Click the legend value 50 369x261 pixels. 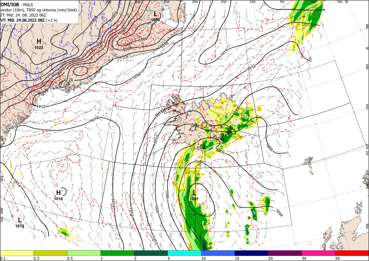click(338, 258)
